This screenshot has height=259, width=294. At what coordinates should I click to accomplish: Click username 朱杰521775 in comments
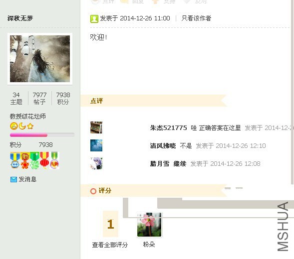[x=168, y=128]
